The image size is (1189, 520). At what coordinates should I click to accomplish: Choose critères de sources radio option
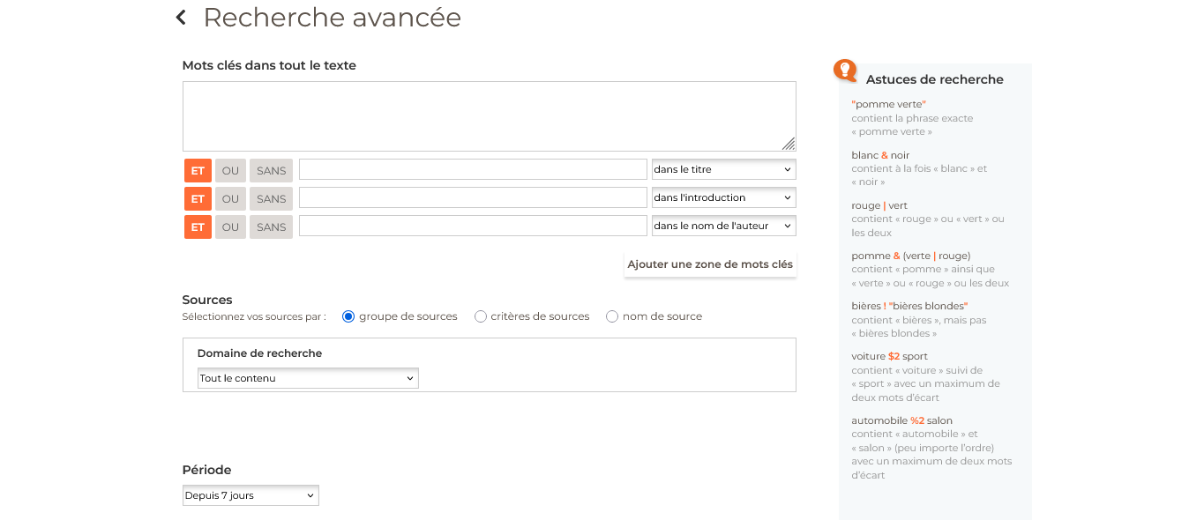click(x=481, y=316)
